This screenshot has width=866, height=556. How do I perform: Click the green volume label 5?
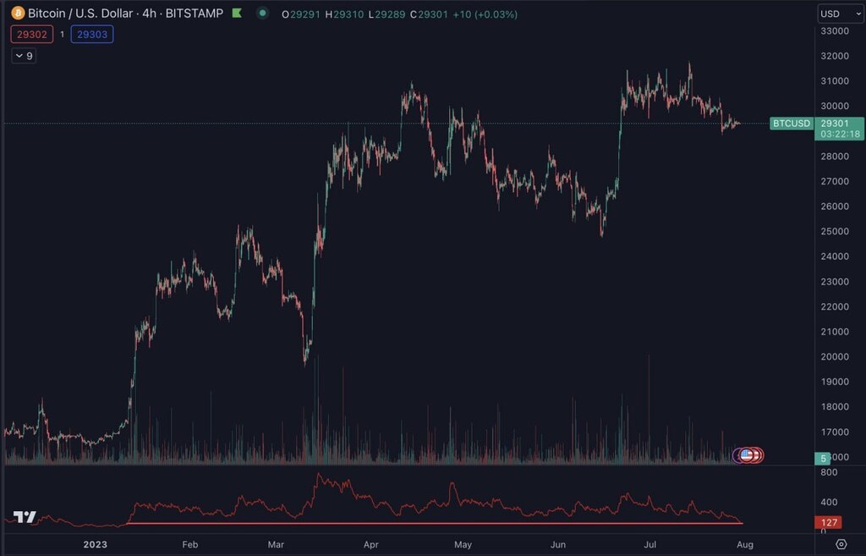(822, 458)
